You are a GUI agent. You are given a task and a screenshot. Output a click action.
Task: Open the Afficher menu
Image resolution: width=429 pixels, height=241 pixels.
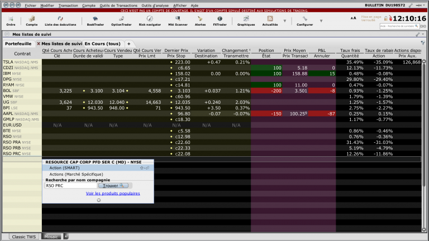(x=180, y=6)
